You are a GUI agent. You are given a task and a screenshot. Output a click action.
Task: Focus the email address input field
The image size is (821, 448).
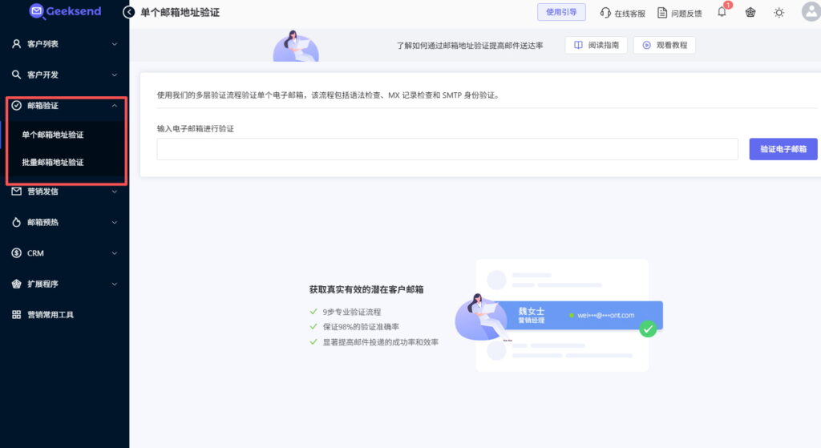pyautogui.click(x=447, y=149)
